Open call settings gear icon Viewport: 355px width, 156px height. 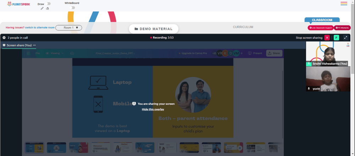tap(4, 38)
